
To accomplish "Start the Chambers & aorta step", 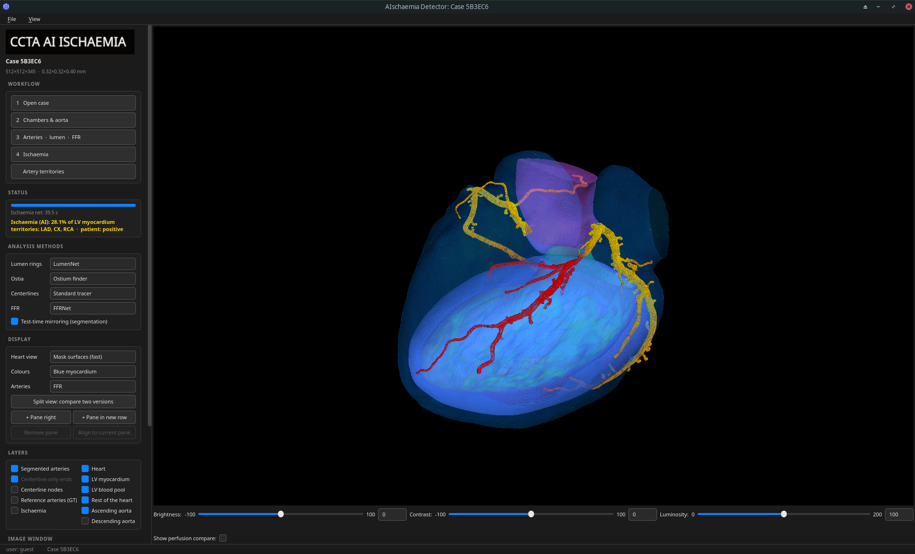I will pos(73,120).
